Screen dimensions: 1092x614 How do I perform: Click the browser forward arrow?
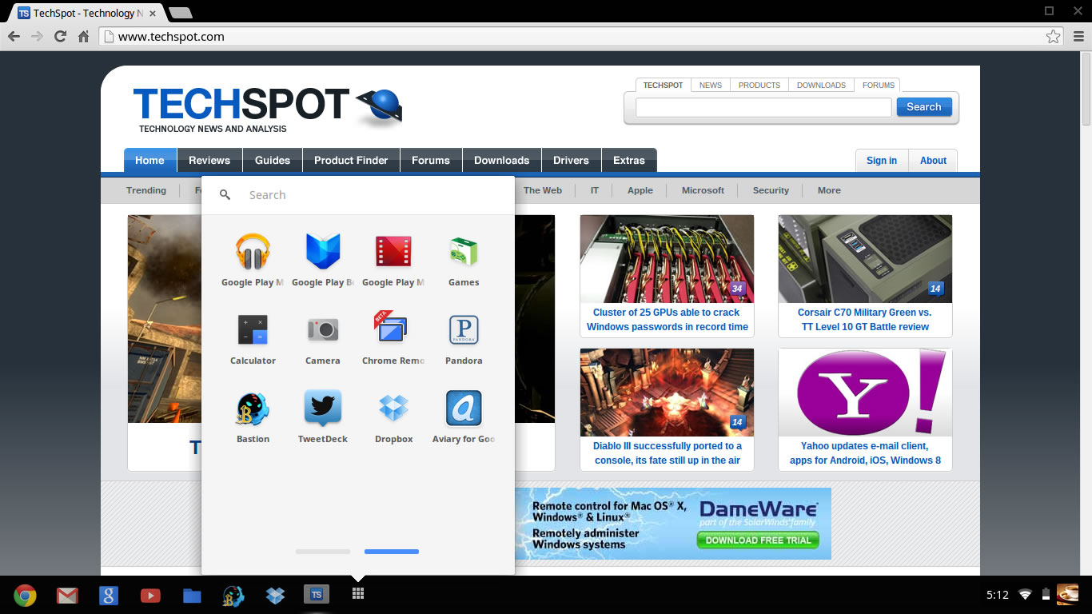click(x=37, y=37)
